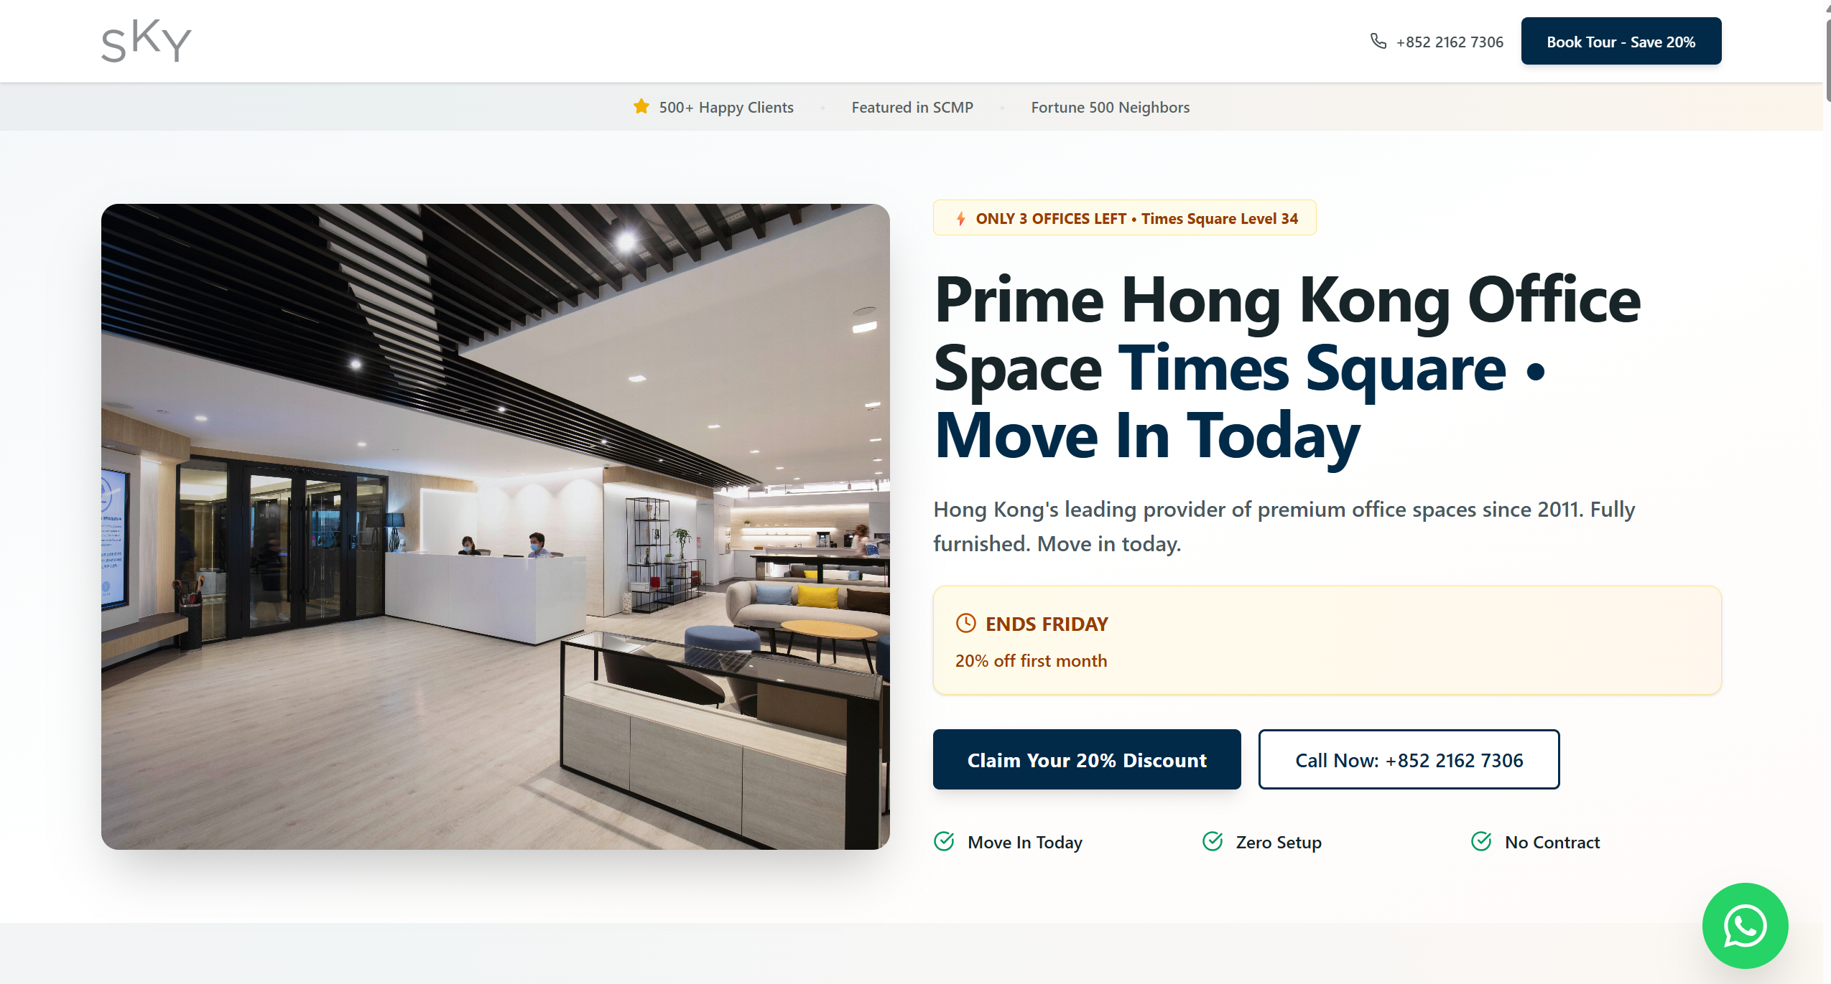Screen dimensions: 1831x984
Task: Click the clock icon beside Ends Friday
Action: (965, 623)
